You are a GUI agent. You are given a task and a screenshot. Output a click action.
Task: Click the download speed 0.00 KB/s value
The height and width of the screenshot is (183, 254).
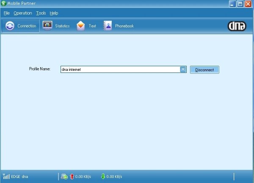pyautogui.click(x=114, y=177)
